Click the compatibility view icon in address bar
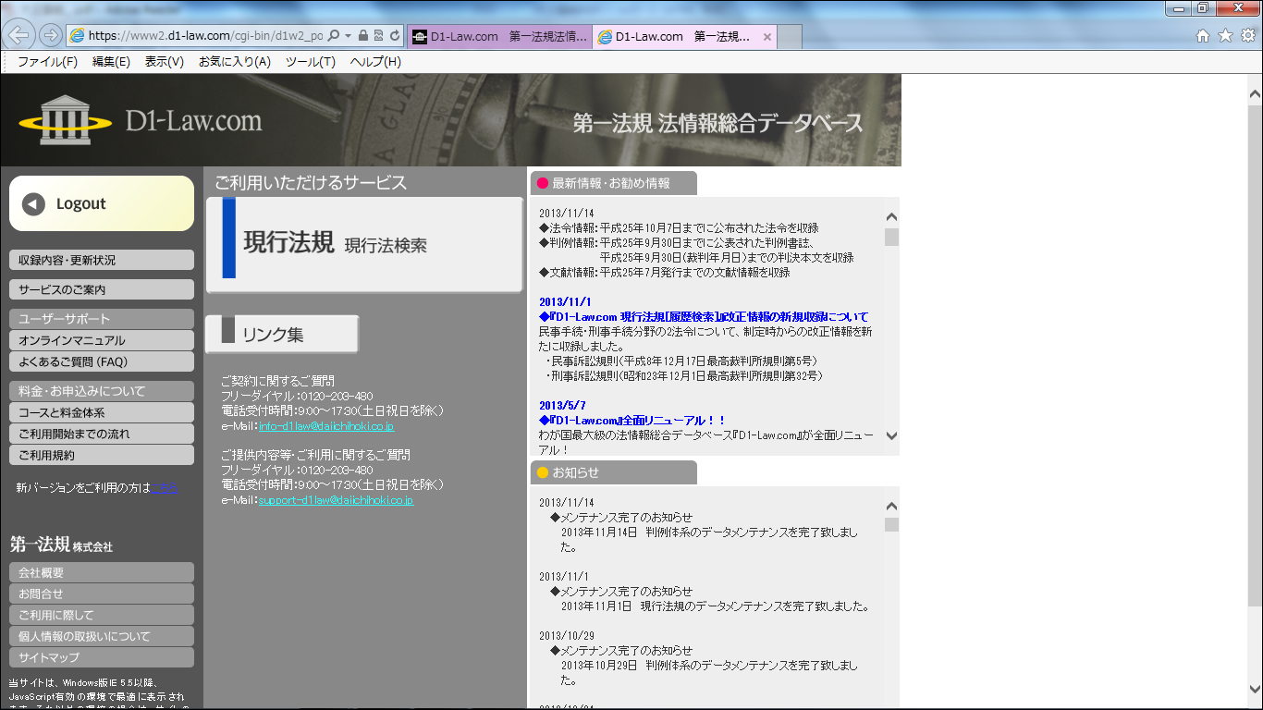The image size is (1263, 710). (379, 36)
